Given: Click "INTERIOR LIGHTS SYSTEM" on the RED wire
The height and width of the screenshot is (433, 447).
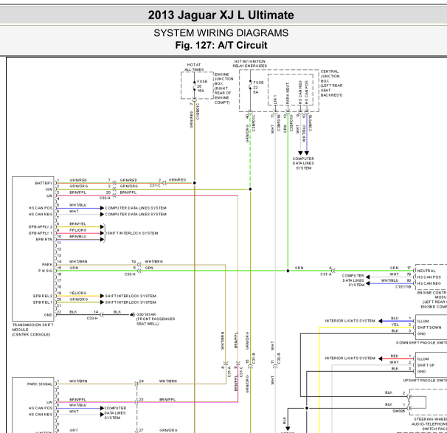Looking at the screenshot, I should point(350,358).
